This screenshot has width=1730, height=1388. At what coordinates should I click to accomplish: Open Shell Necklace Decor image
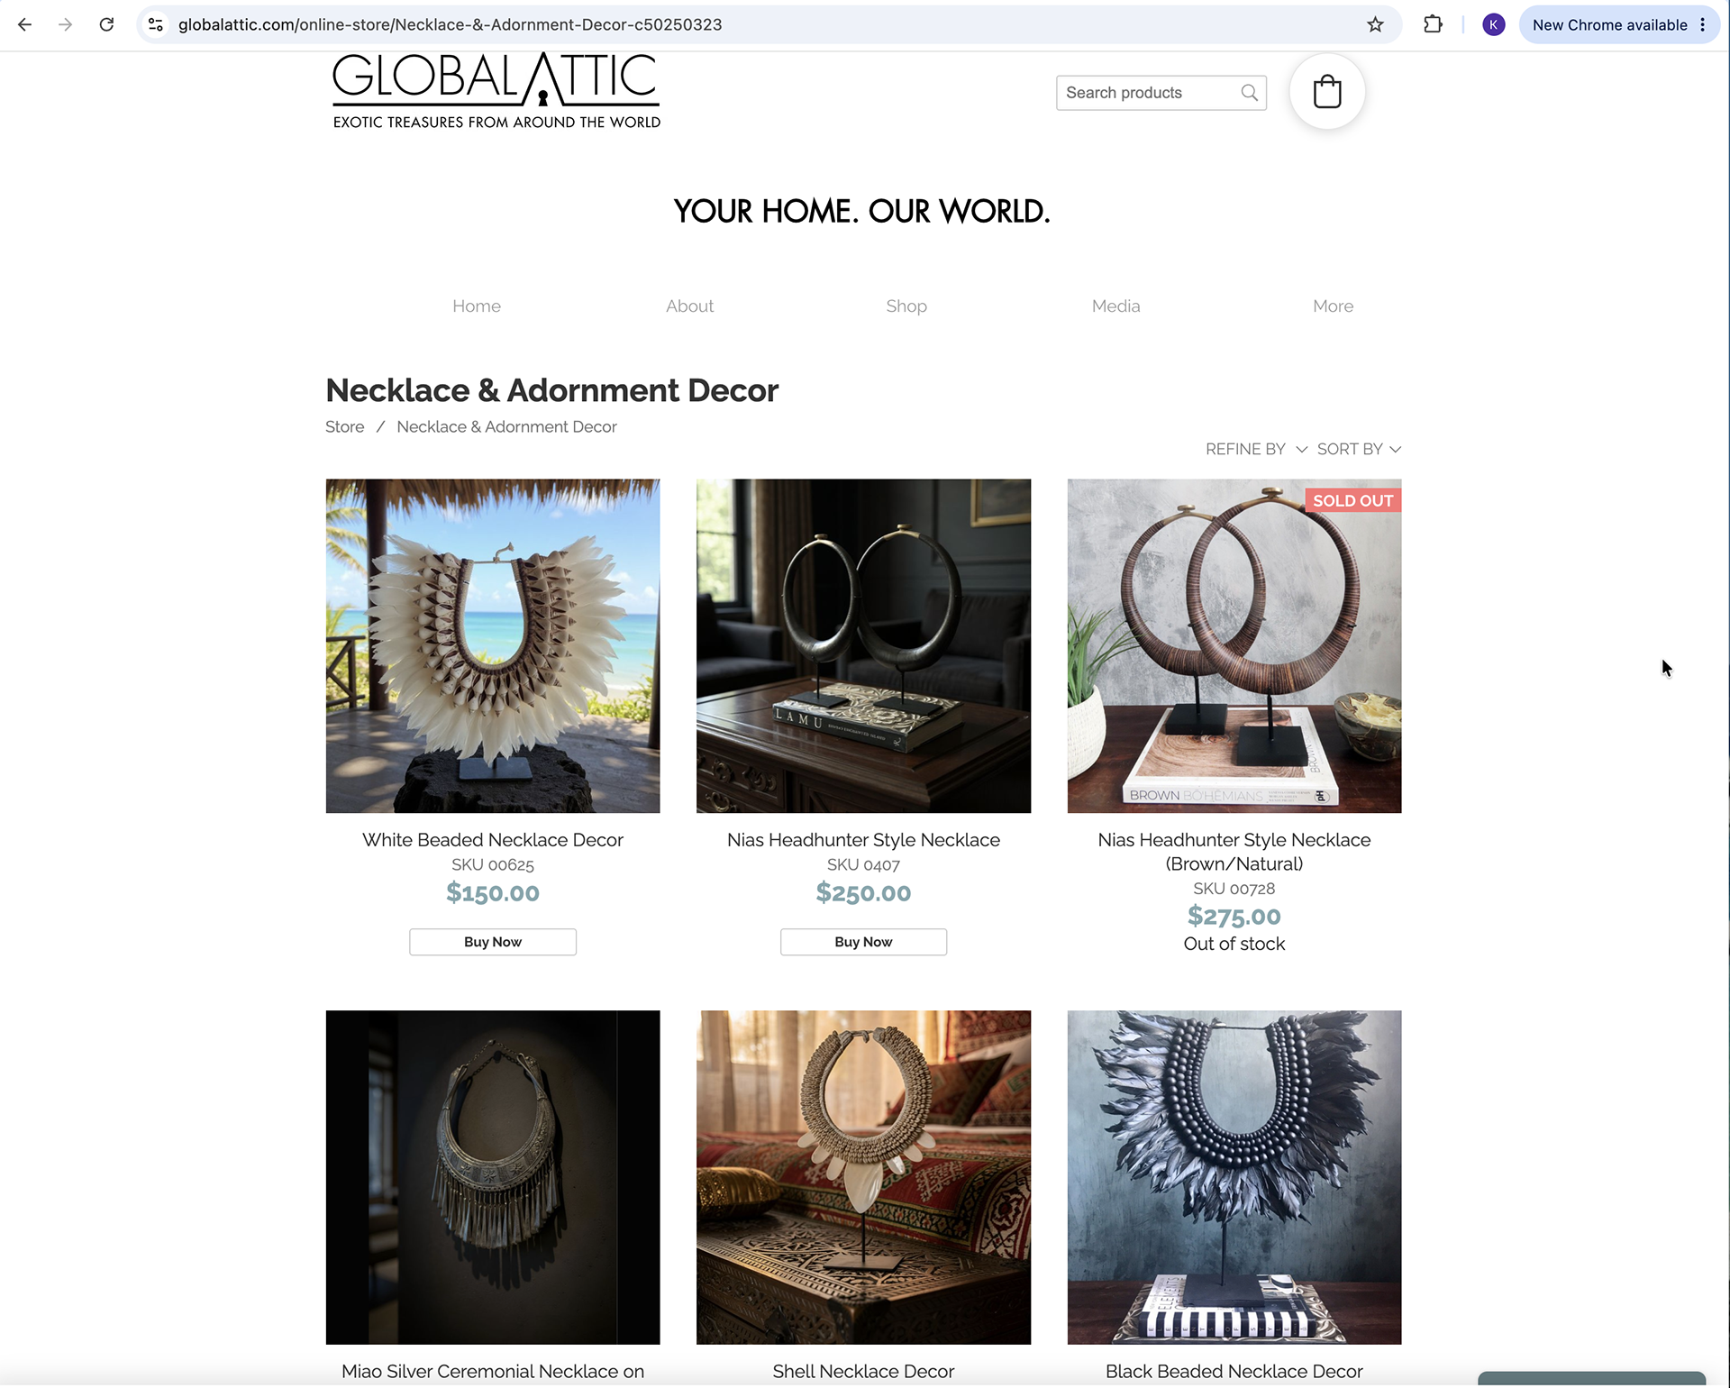[x=863, y=1177]
